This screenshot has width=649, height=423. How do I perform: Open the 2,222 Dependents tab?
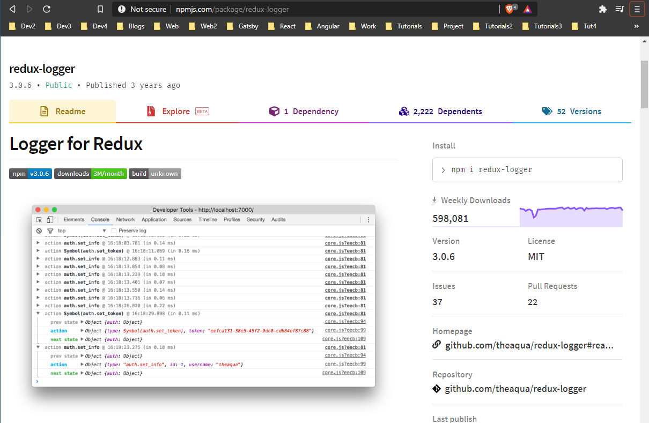(x=440, y=112)
